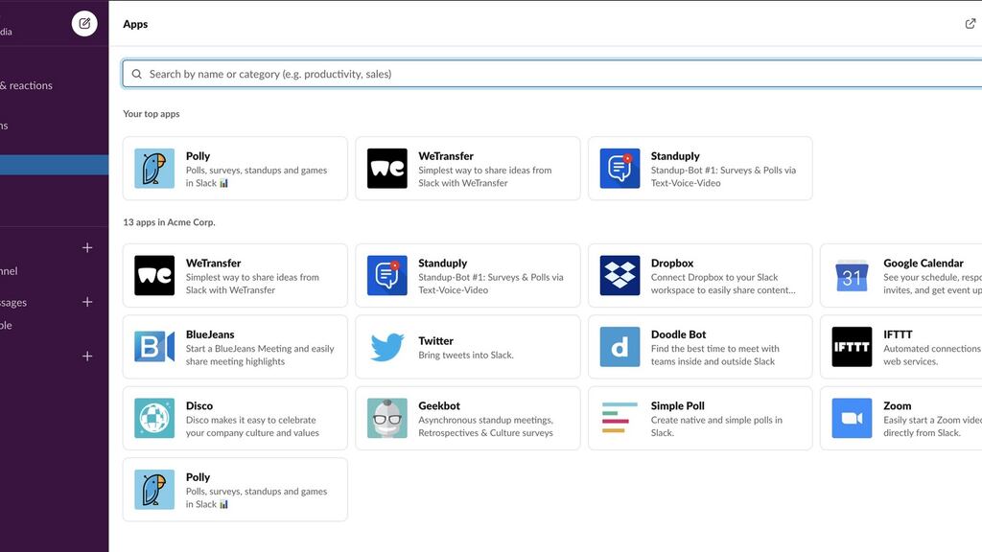Open Apps in a new window
982x552 pixels.
[970, 24]
